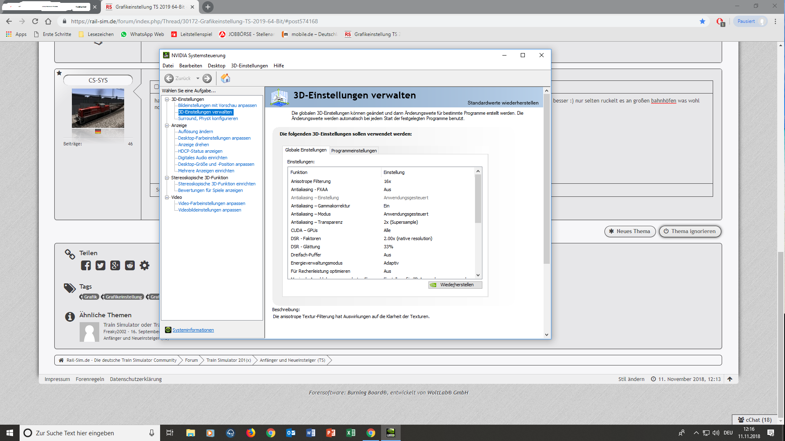Click the NVIDIA home icon in toolbar

tap(225, 78)
